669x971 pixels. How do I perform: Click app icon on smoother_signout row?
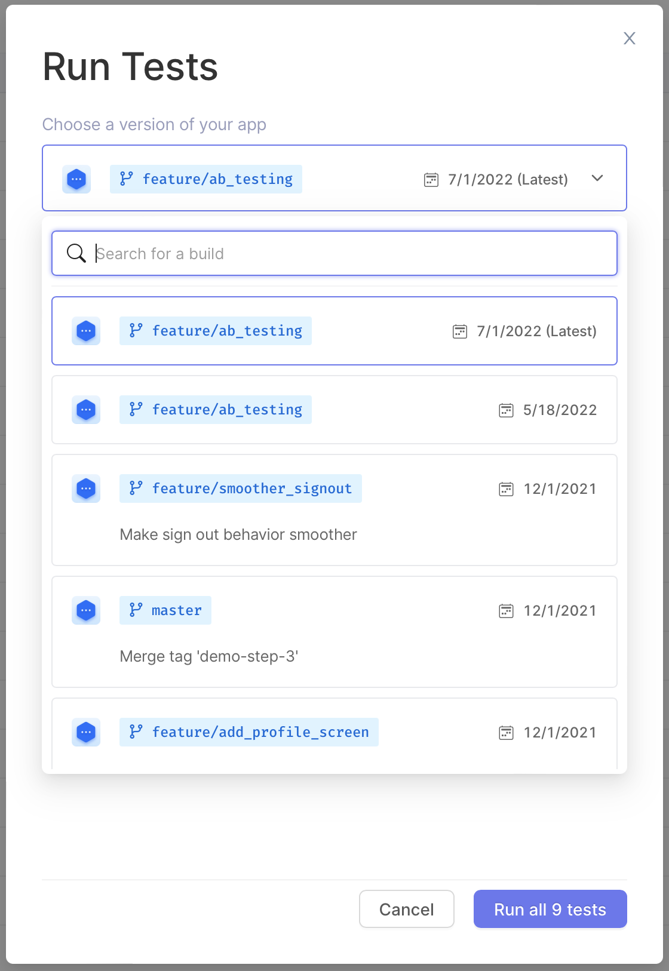pos(86,488)
